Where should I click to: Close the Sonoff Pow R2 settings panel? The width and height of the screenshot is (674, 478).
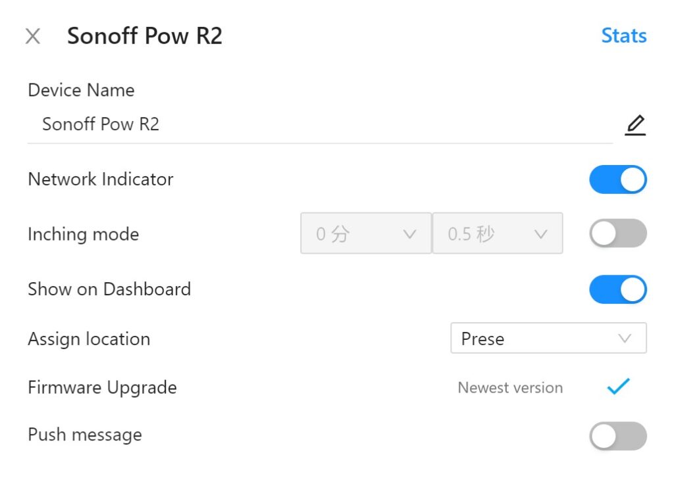click(33, 36)
